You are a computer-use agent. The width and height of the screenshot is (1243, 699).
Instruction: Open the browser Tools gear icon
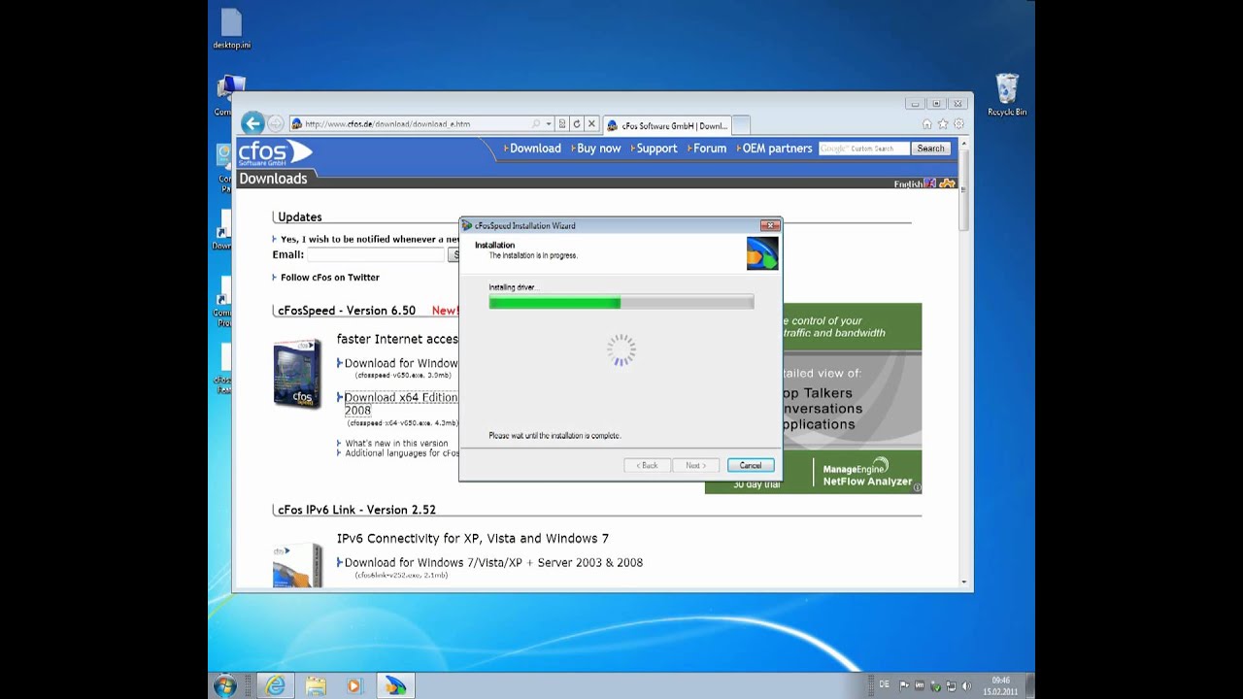tap(958, 124)
